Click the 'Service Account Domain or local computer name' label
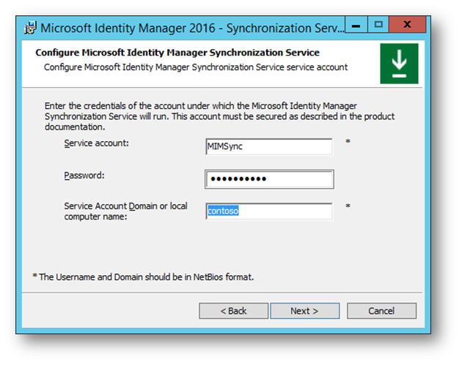Image resolution: width=462 pixels, height=365 pixels. point(126,211)
